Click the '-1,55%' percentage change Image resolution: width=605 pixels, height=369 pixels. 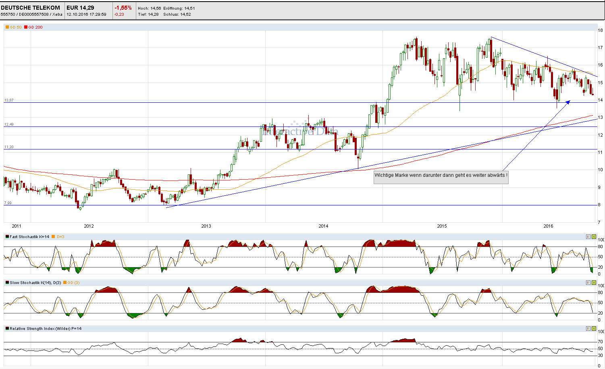123,8
